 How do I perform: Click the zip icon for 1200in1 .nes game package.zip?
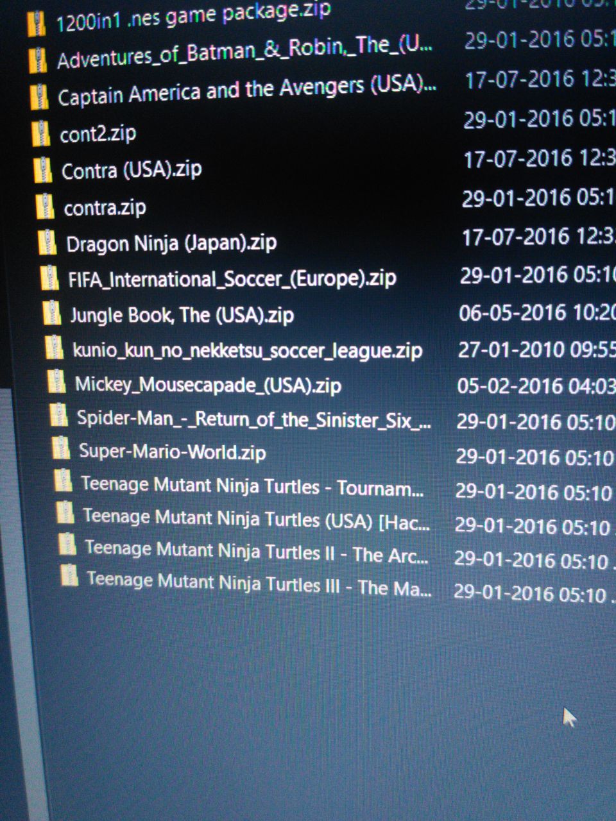(37, 25)
